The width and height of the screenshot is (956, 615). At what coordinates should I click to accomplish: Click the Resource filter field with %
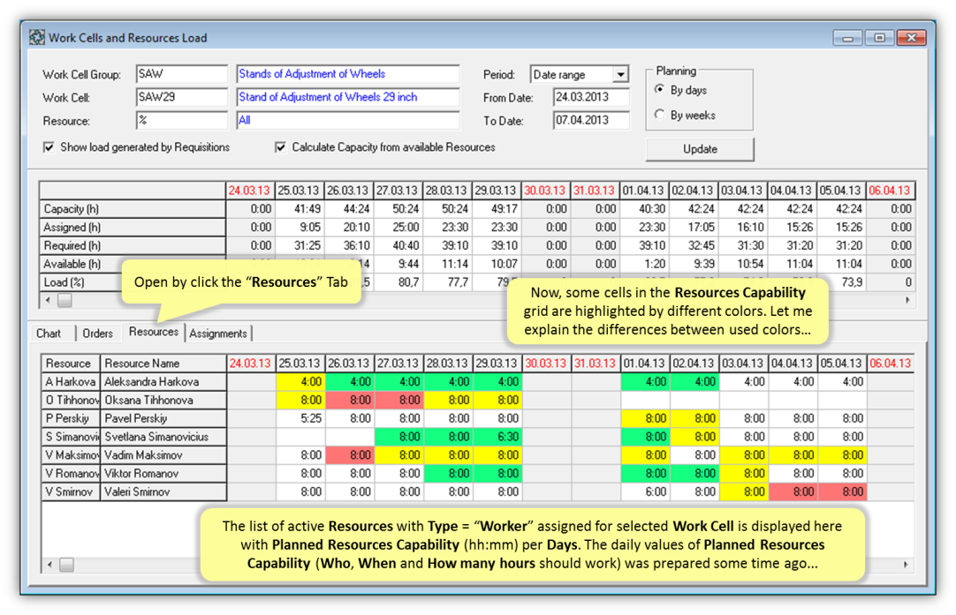[x=181, y=120]
